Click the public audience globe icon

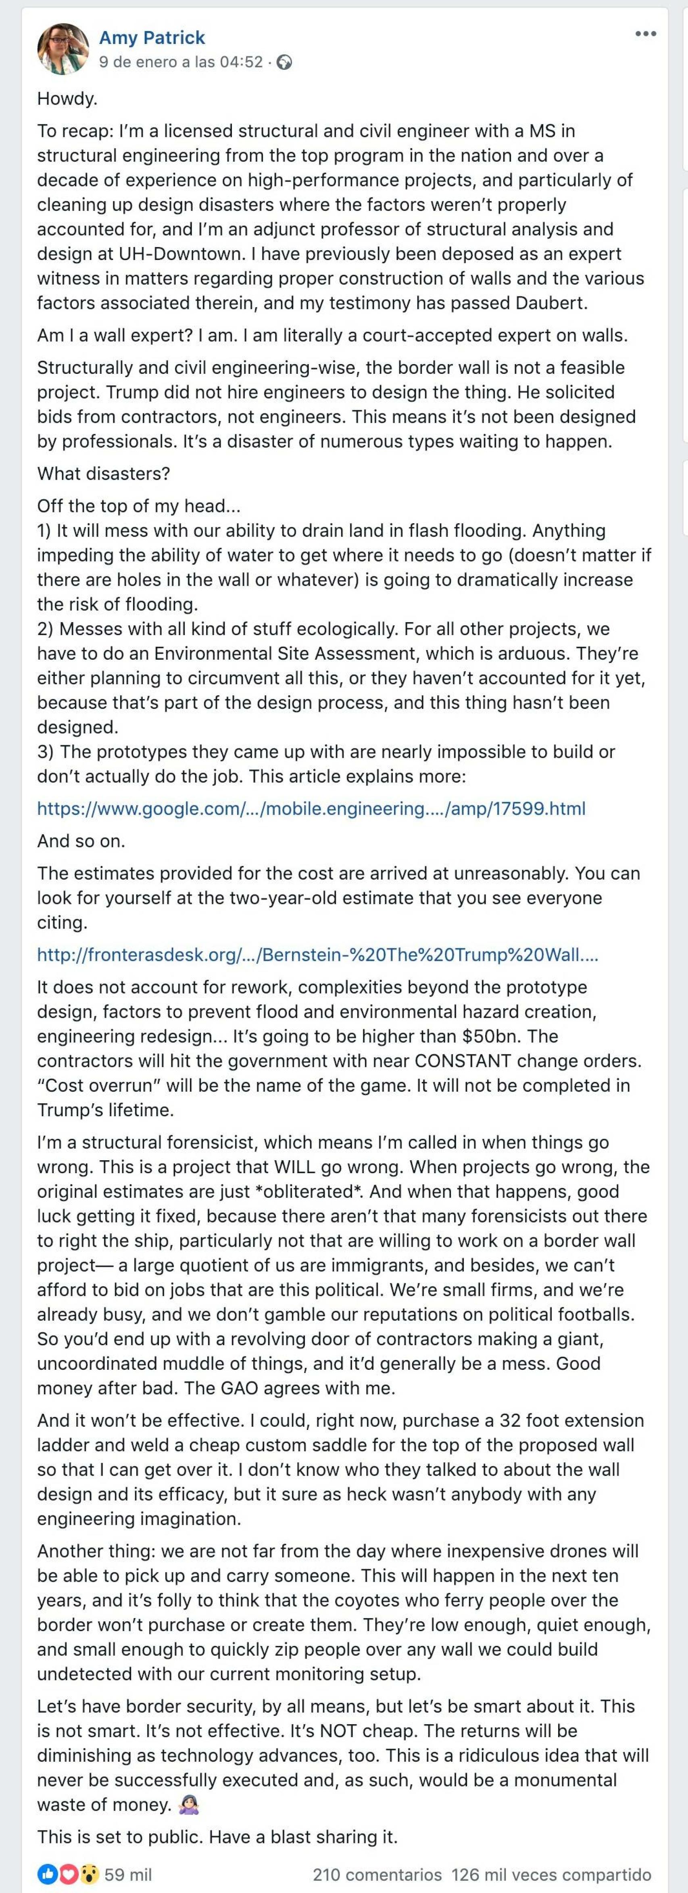pyautogui.click(x=284, y=63)
